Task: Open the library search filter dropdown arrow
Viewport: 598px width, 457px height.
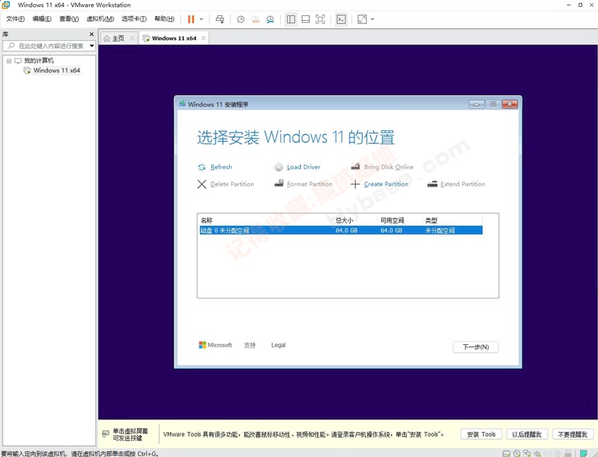Action: click(x=91, y=46)
